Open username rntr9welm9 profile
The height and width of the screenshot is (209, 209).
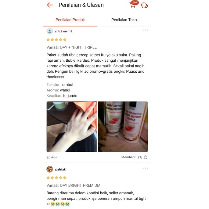pos(64,31)
